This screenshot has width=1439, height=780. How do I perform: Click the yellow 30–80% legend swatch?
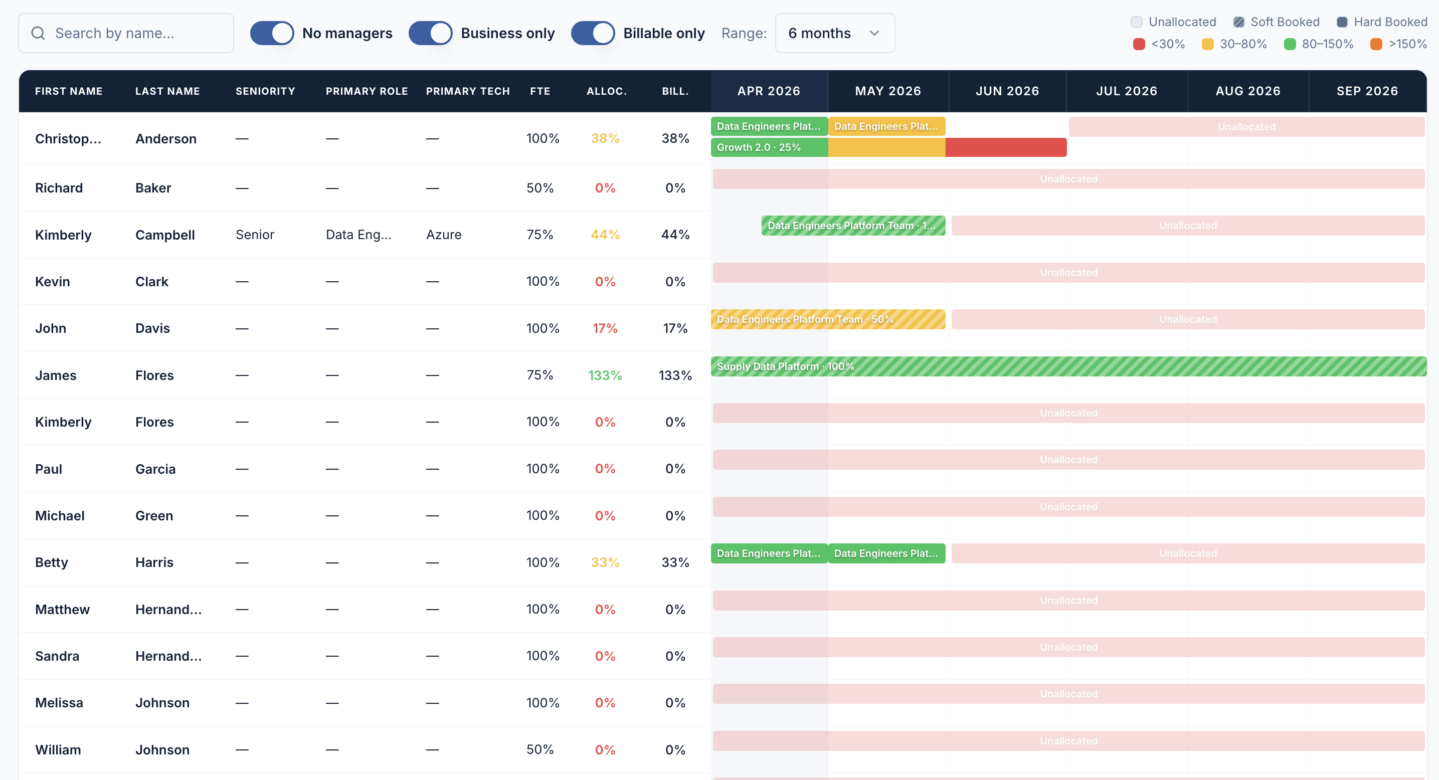tap(1207, 44)
